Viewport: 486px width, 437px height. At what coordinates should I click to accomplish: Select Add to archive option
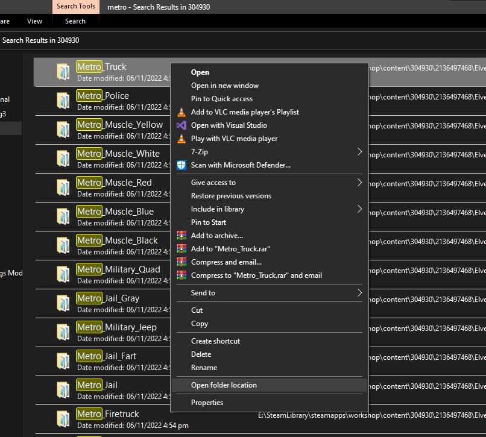click(217, 236)
